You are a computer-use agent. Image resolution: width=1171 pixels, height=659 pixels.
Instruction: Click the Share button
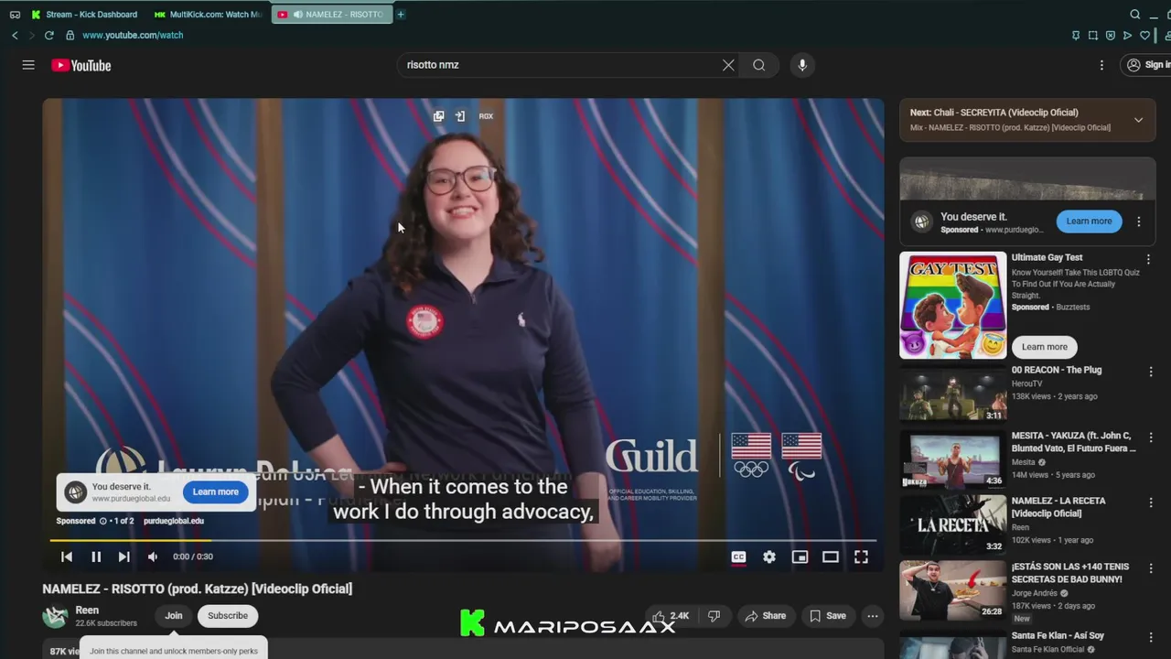[765, 616]
